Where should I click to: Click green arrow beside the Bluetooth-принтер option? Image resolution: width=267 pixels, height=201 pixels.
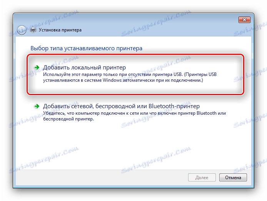point(37,106)
